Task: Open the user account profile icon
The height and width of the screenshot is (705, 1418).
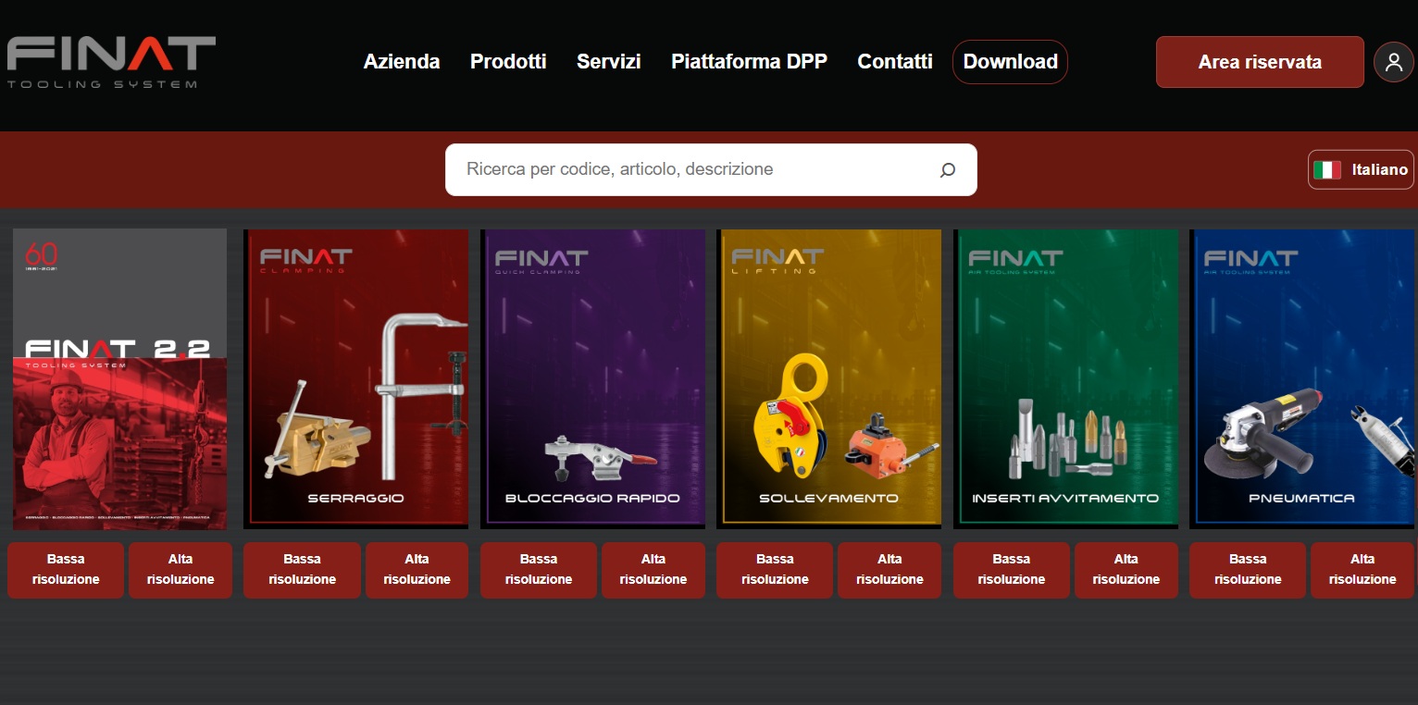Action: (1393, 62)
